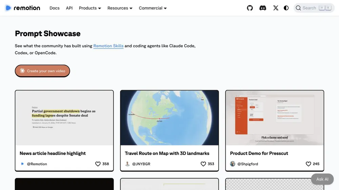Click the magnifier icon in Search

click(298, 8)
